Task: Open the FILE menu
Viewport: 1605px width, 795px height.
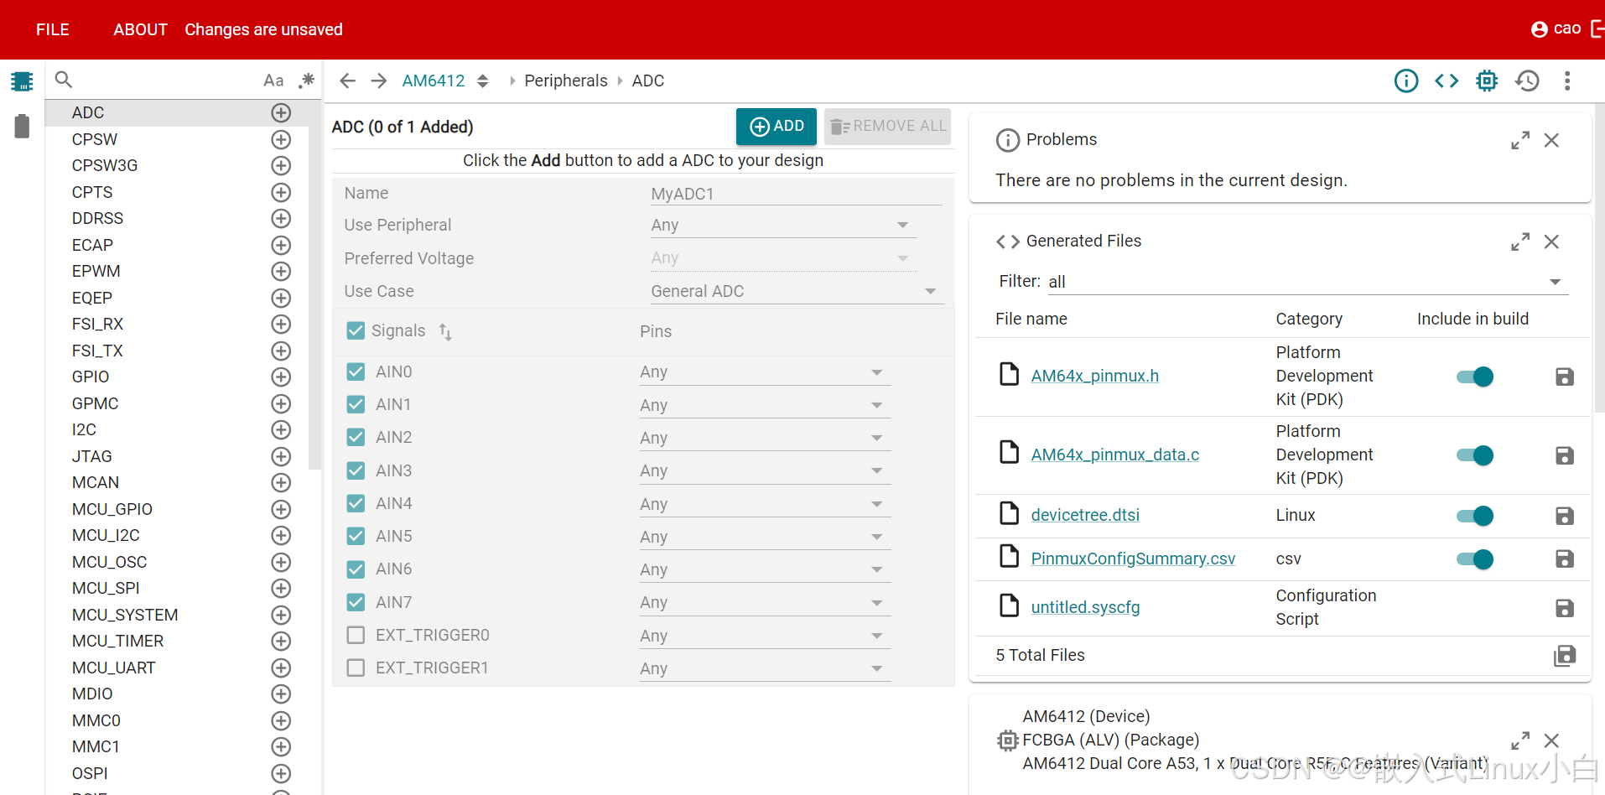Action: (53, 29)
